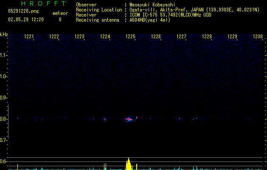267x170 pixels.
Task: Click the 0.6 kHz frequency label
Action: click(3, 161)
